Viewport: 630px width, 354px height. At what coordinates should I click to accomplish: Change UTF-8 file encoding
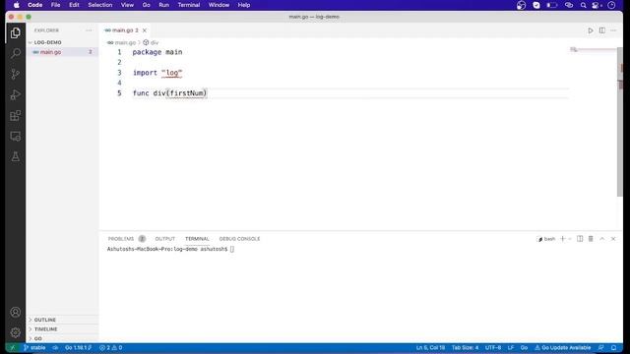493,347
